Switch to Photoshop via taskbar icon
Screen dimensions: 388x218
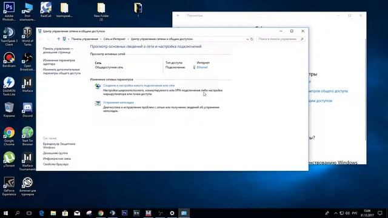[x=124, y=213]
